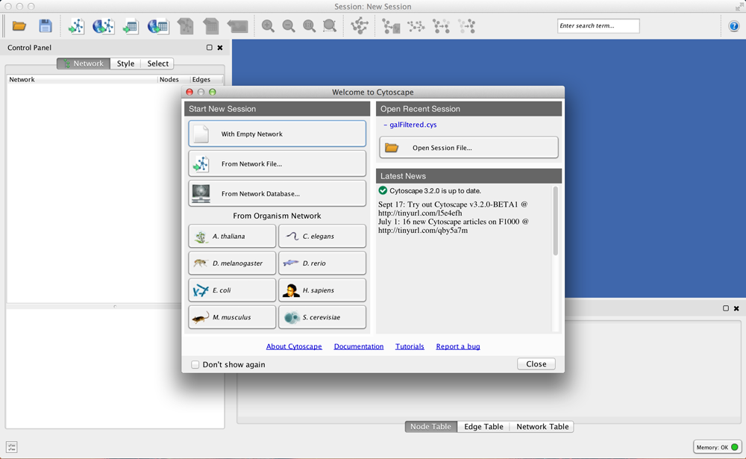Click Import Table from File toolbar icon
The image size is (746, 459).
tap(131, 26)
